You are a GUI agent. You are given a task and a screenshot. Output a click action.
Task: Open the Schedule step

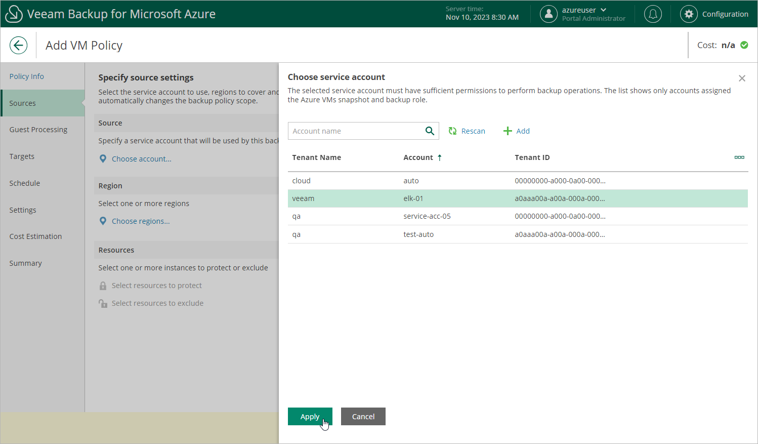(x=24, y=183)
